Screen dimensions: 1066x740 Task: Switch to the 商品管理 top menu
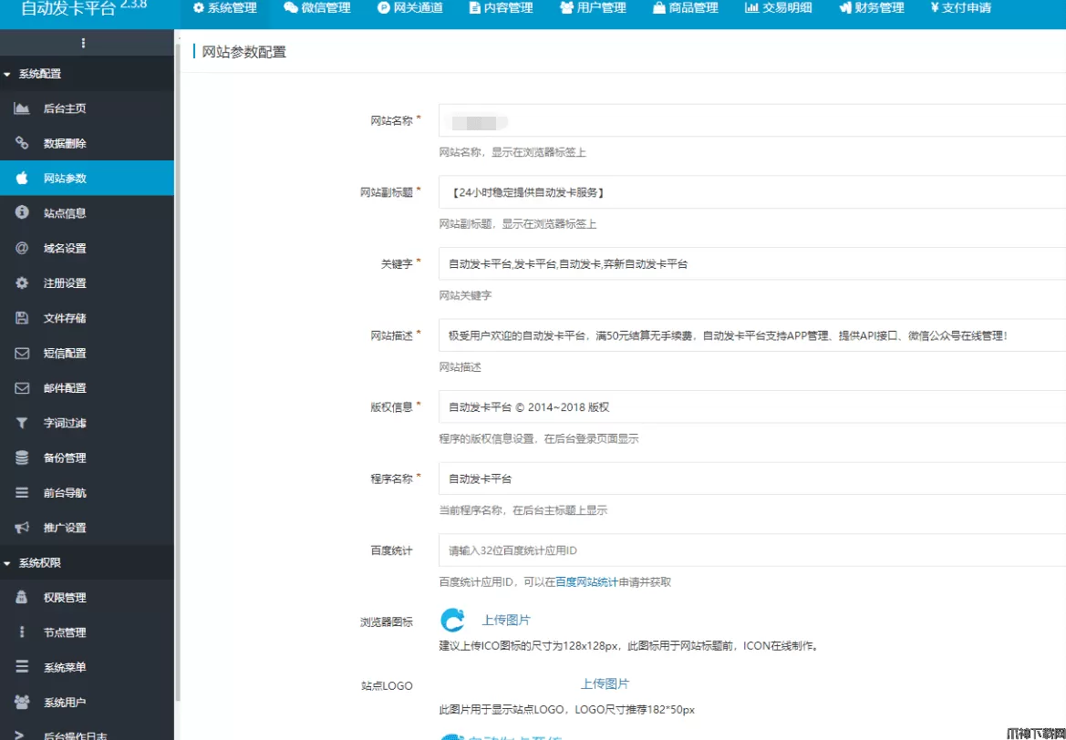coord(685,8)
